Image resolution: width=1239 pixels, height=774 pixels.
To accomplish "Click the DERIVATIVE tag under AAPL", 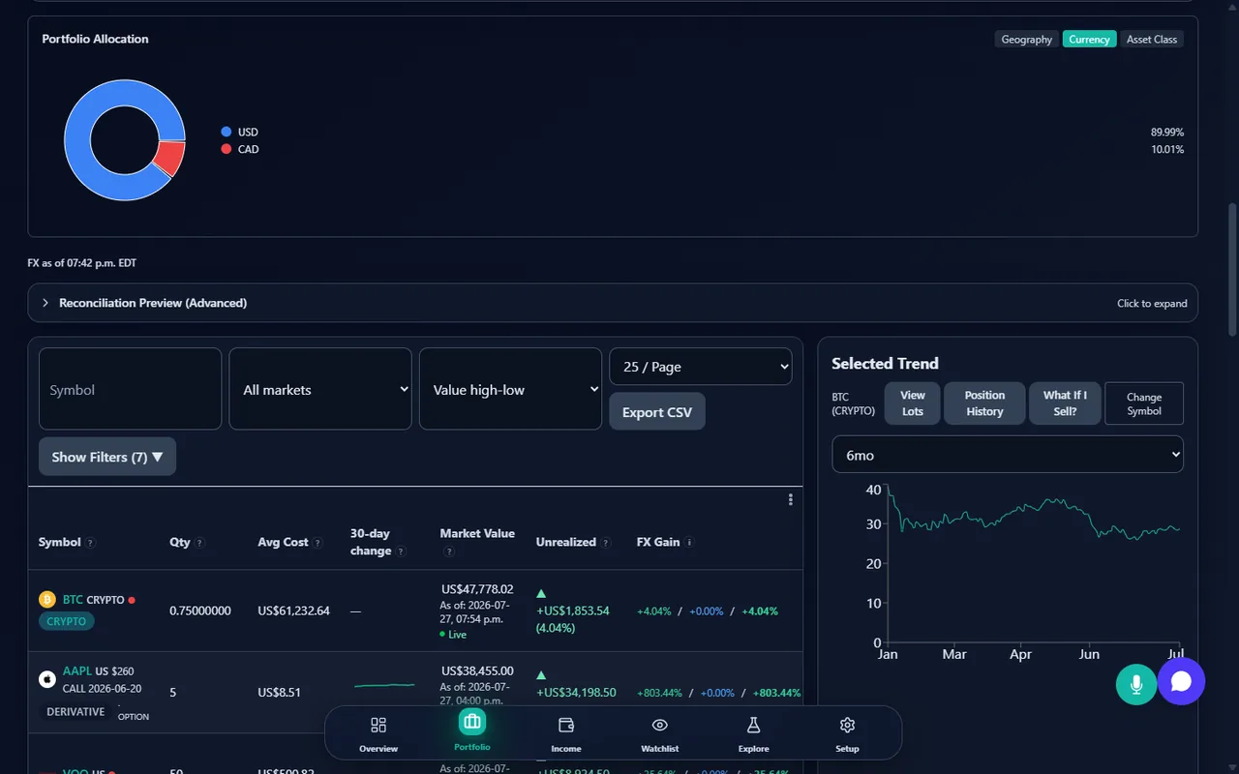I will 76,711.
